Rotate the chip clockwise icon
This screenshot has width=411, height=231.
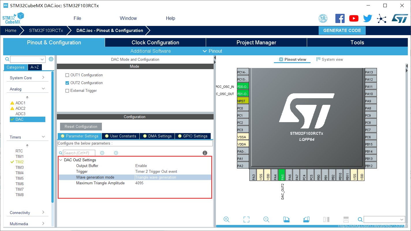pos(286,219)
